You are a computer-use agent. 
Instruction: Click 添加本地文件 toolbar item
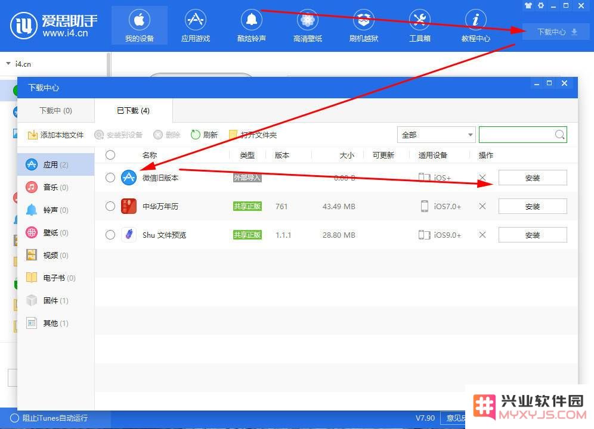[x=55, y=135]
